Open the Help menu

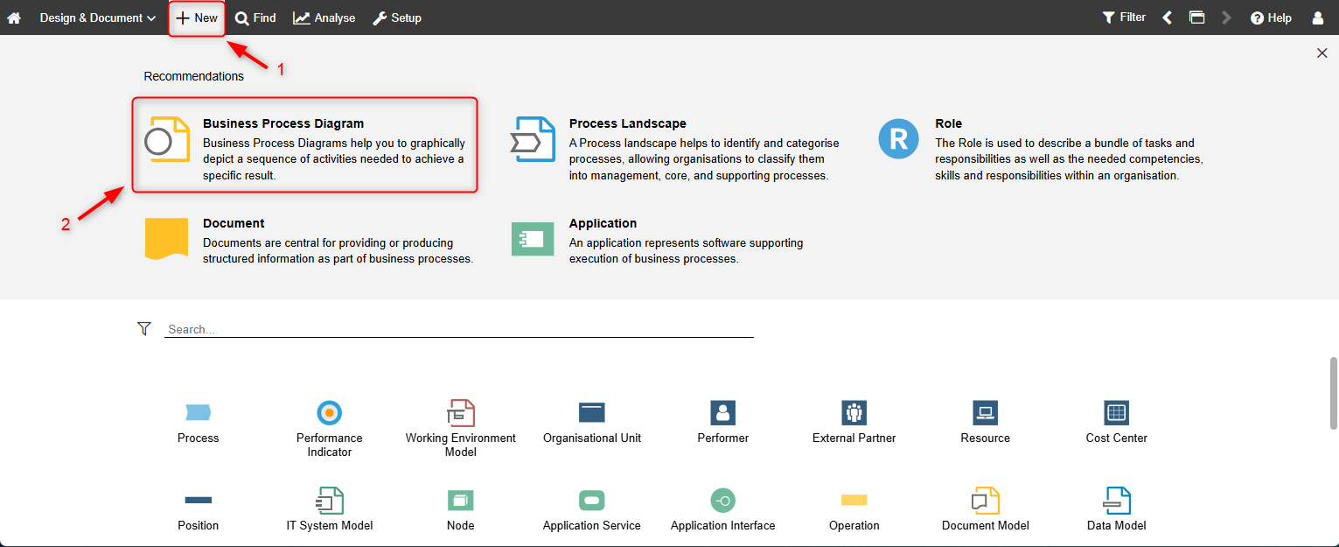[1271, 18]
